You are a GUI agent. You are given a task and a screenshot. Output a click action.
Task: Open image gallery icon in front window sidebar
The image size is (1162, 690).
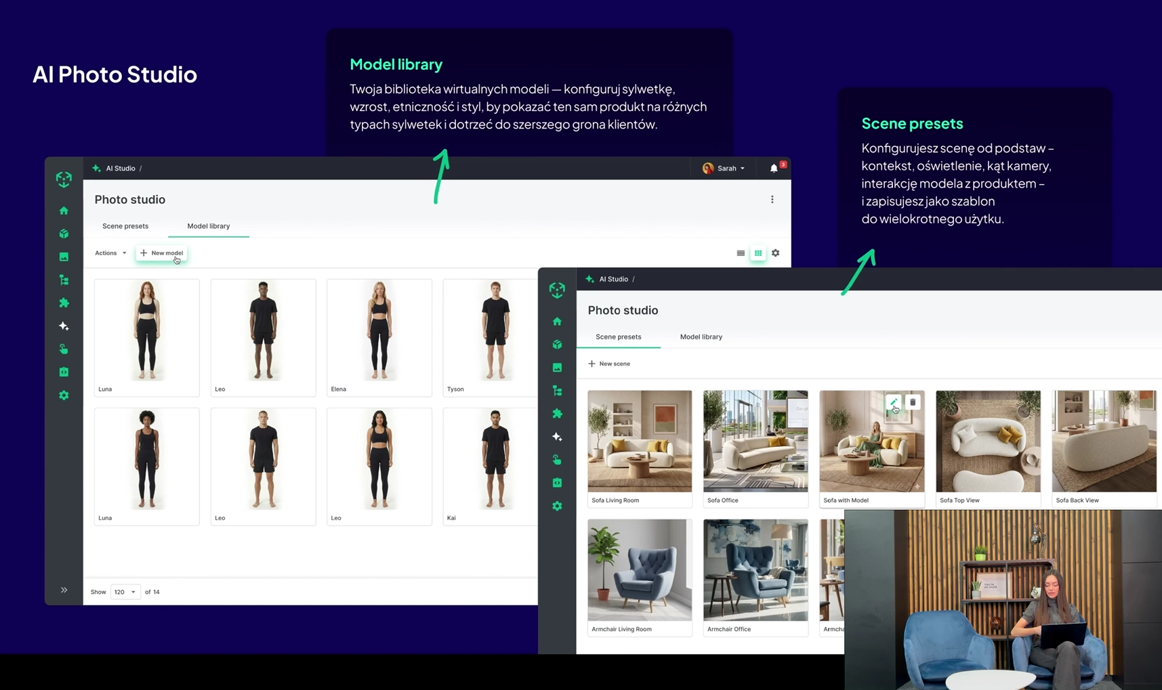[x=557, y=367]
